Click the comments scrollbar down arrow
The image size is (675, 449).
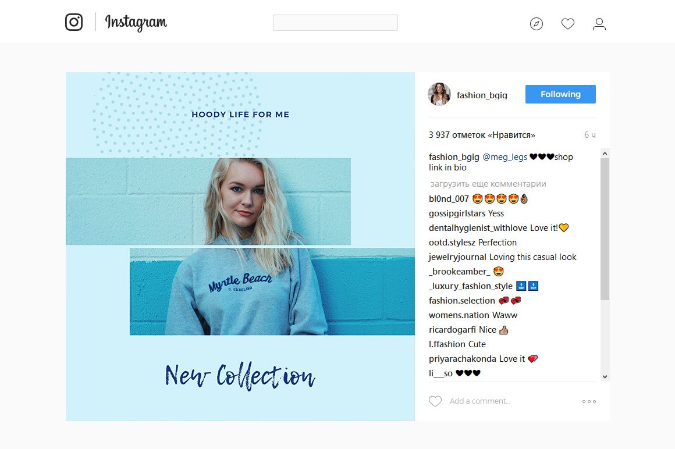coord(605,377)
